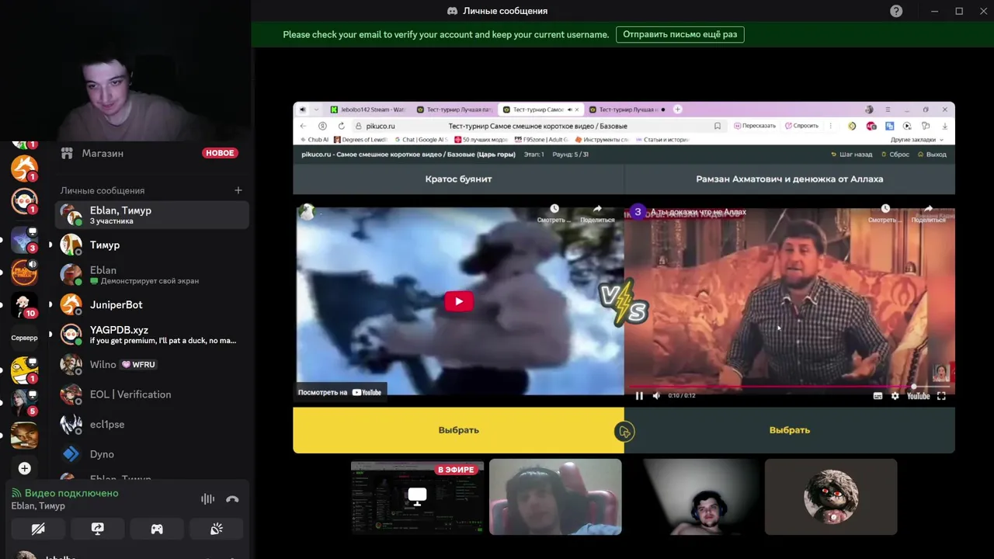The height and width of the screenshot is (559, 994).
Task: Open Рамзан video on YouTube logo
Action: click(x=918, y=396)
